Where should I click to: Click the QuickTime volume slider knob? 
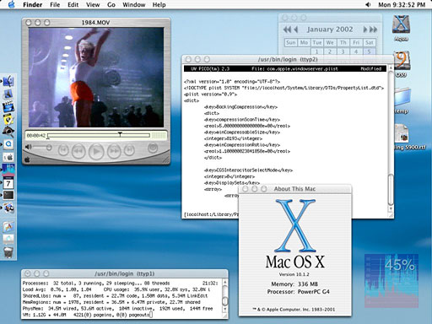(x=49, y=147)
